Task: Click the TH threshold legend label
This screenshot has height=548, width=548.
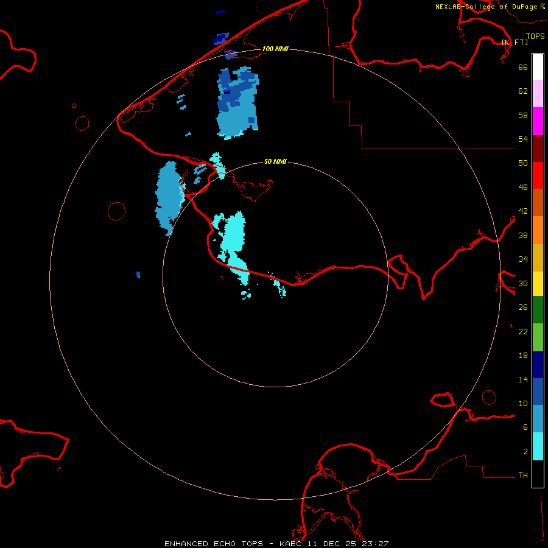Action: 523,475
